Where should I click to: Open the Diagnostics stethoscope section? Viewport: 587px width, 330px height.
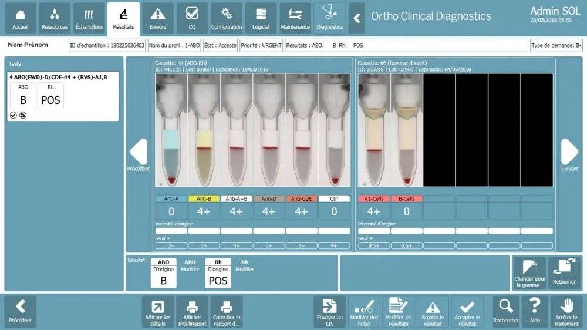(329, 18)
